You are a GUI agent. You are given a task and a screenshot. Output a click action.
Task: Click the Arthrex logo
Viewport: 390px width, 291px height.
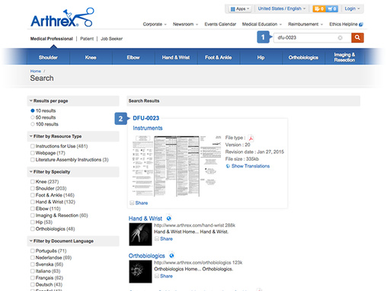tap(62, 18)
